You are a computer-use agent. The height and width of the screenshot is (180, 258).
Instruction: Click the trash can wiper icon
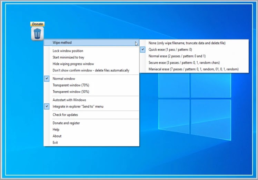coord(37,34)
